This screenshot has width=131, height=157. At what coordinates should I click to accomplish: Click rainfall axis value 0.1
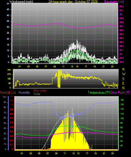pos(12,145)
